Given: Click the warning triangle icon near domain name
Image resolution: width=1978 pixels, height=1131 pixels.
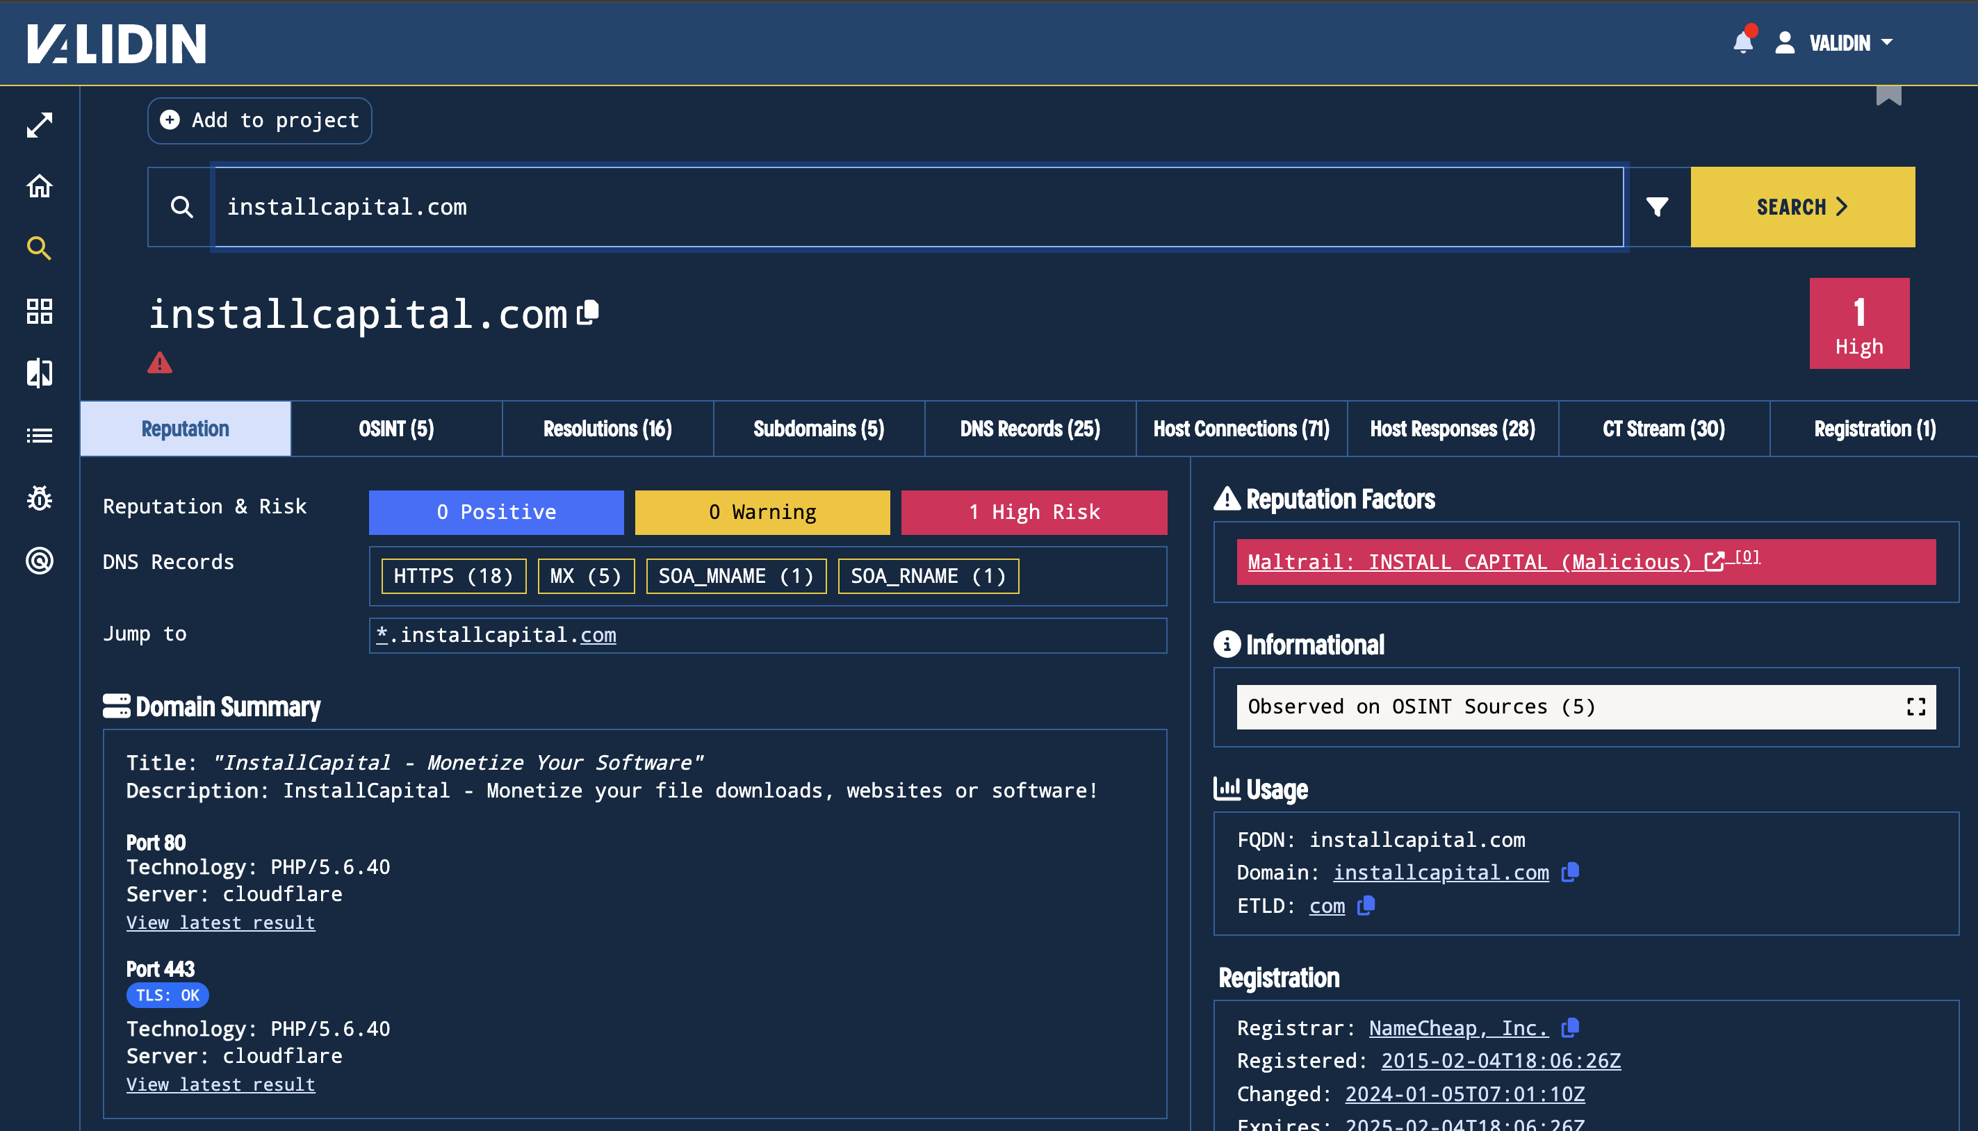Looking at the screenshot, I should [x=162, y=363].
